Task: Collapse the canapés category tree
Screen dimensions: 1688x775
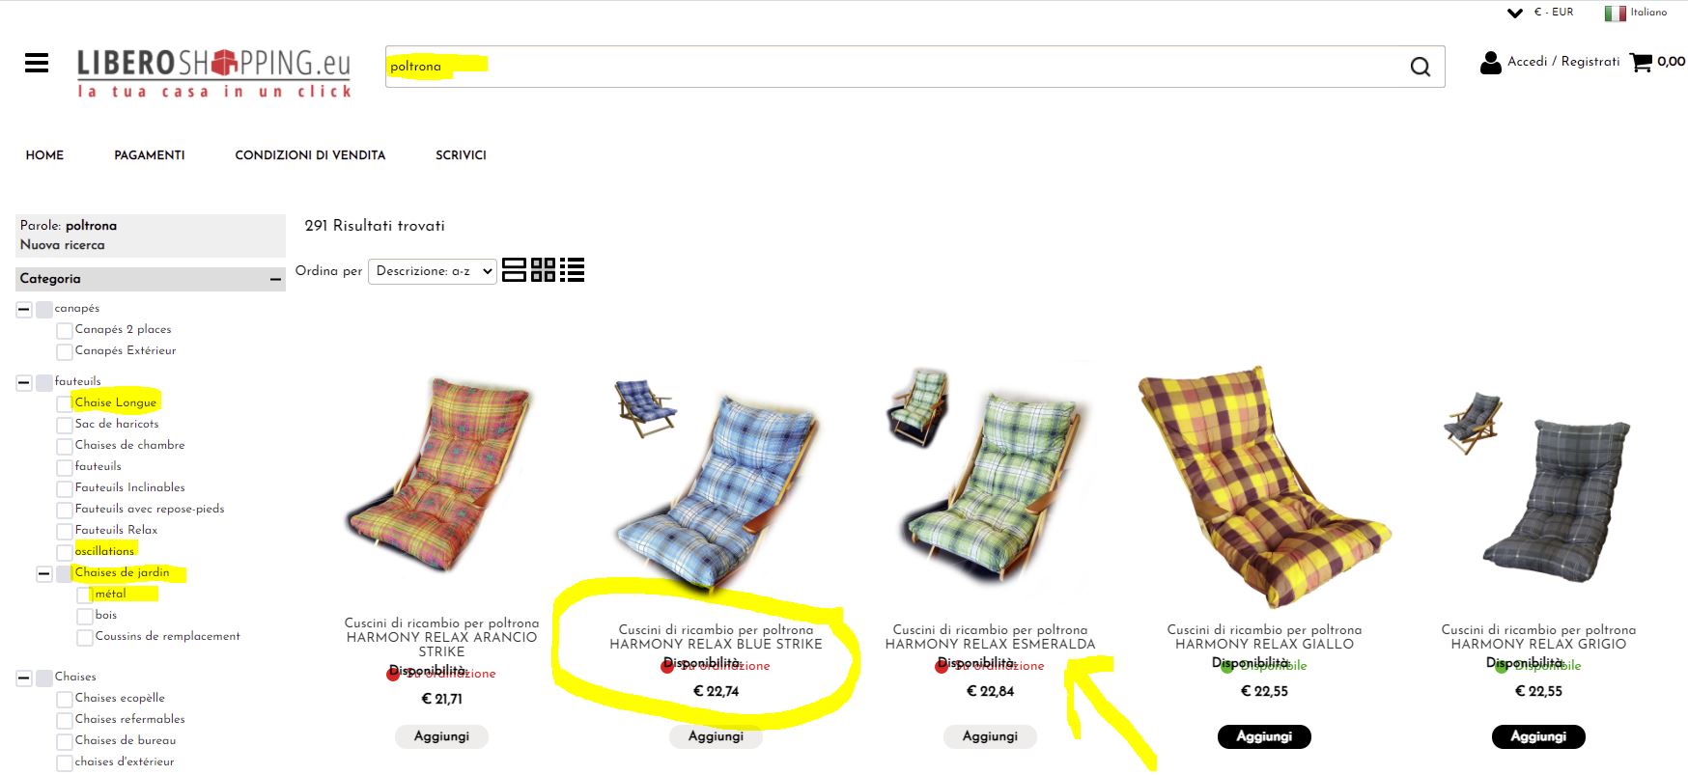Action: point(24,310)
